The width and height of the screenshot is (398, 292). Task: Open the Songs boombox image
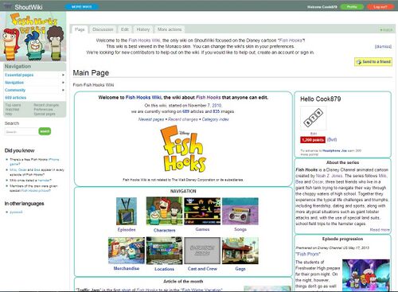click(x=240, y=211)
